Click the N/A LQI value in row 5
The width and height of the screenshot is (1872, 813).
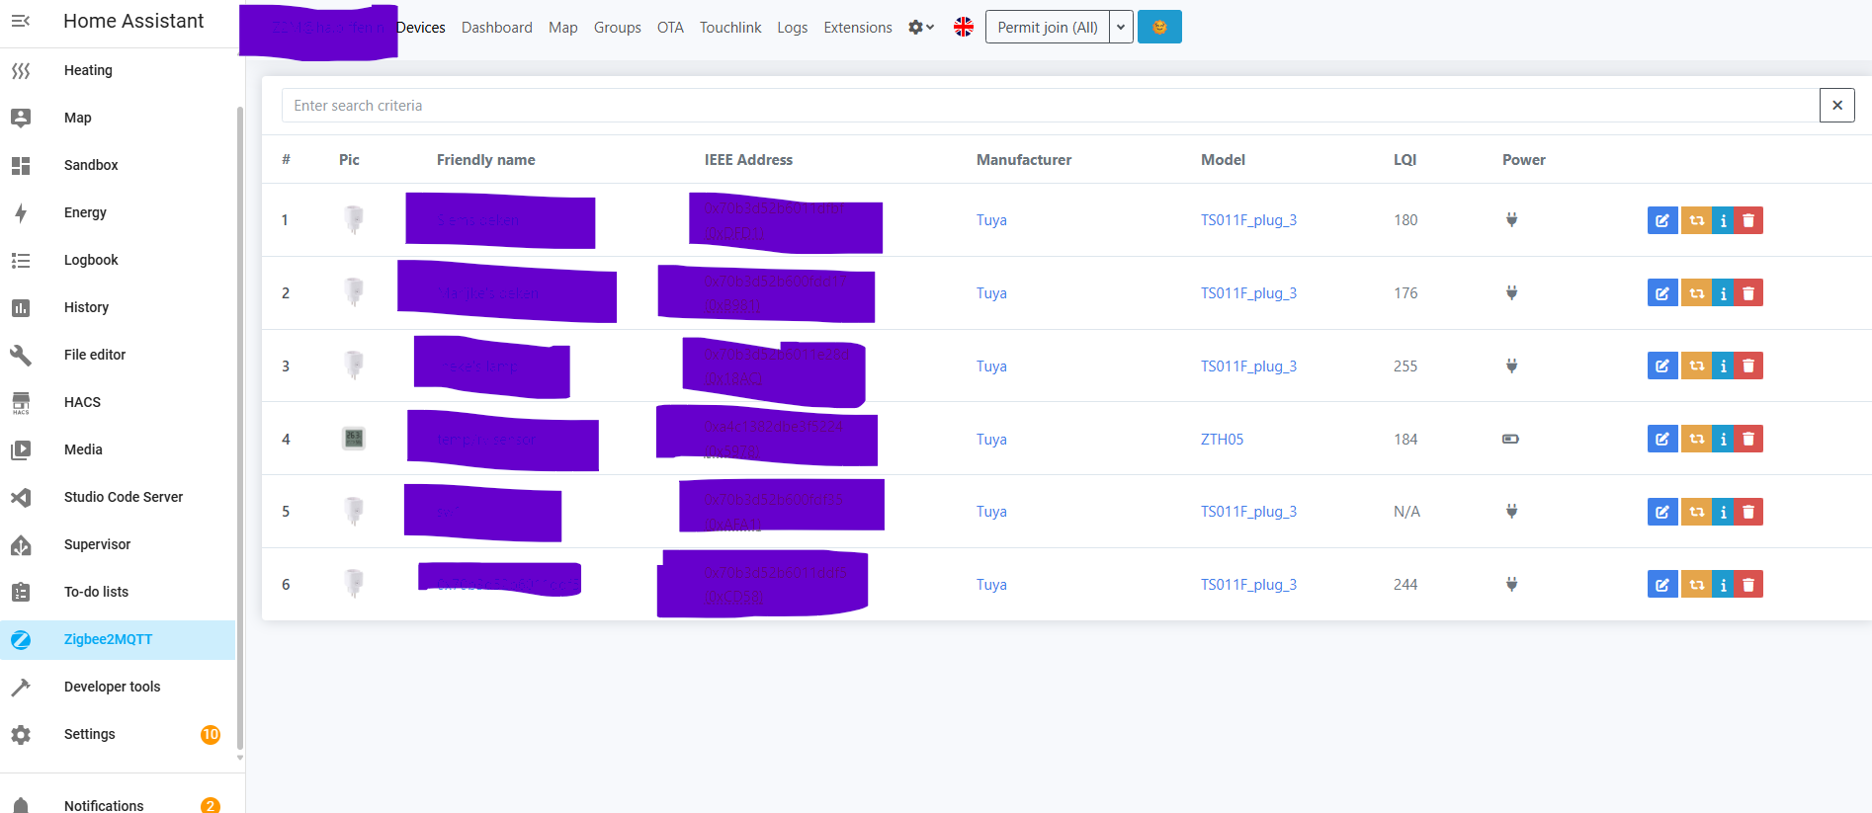(x=1406, y=512)
